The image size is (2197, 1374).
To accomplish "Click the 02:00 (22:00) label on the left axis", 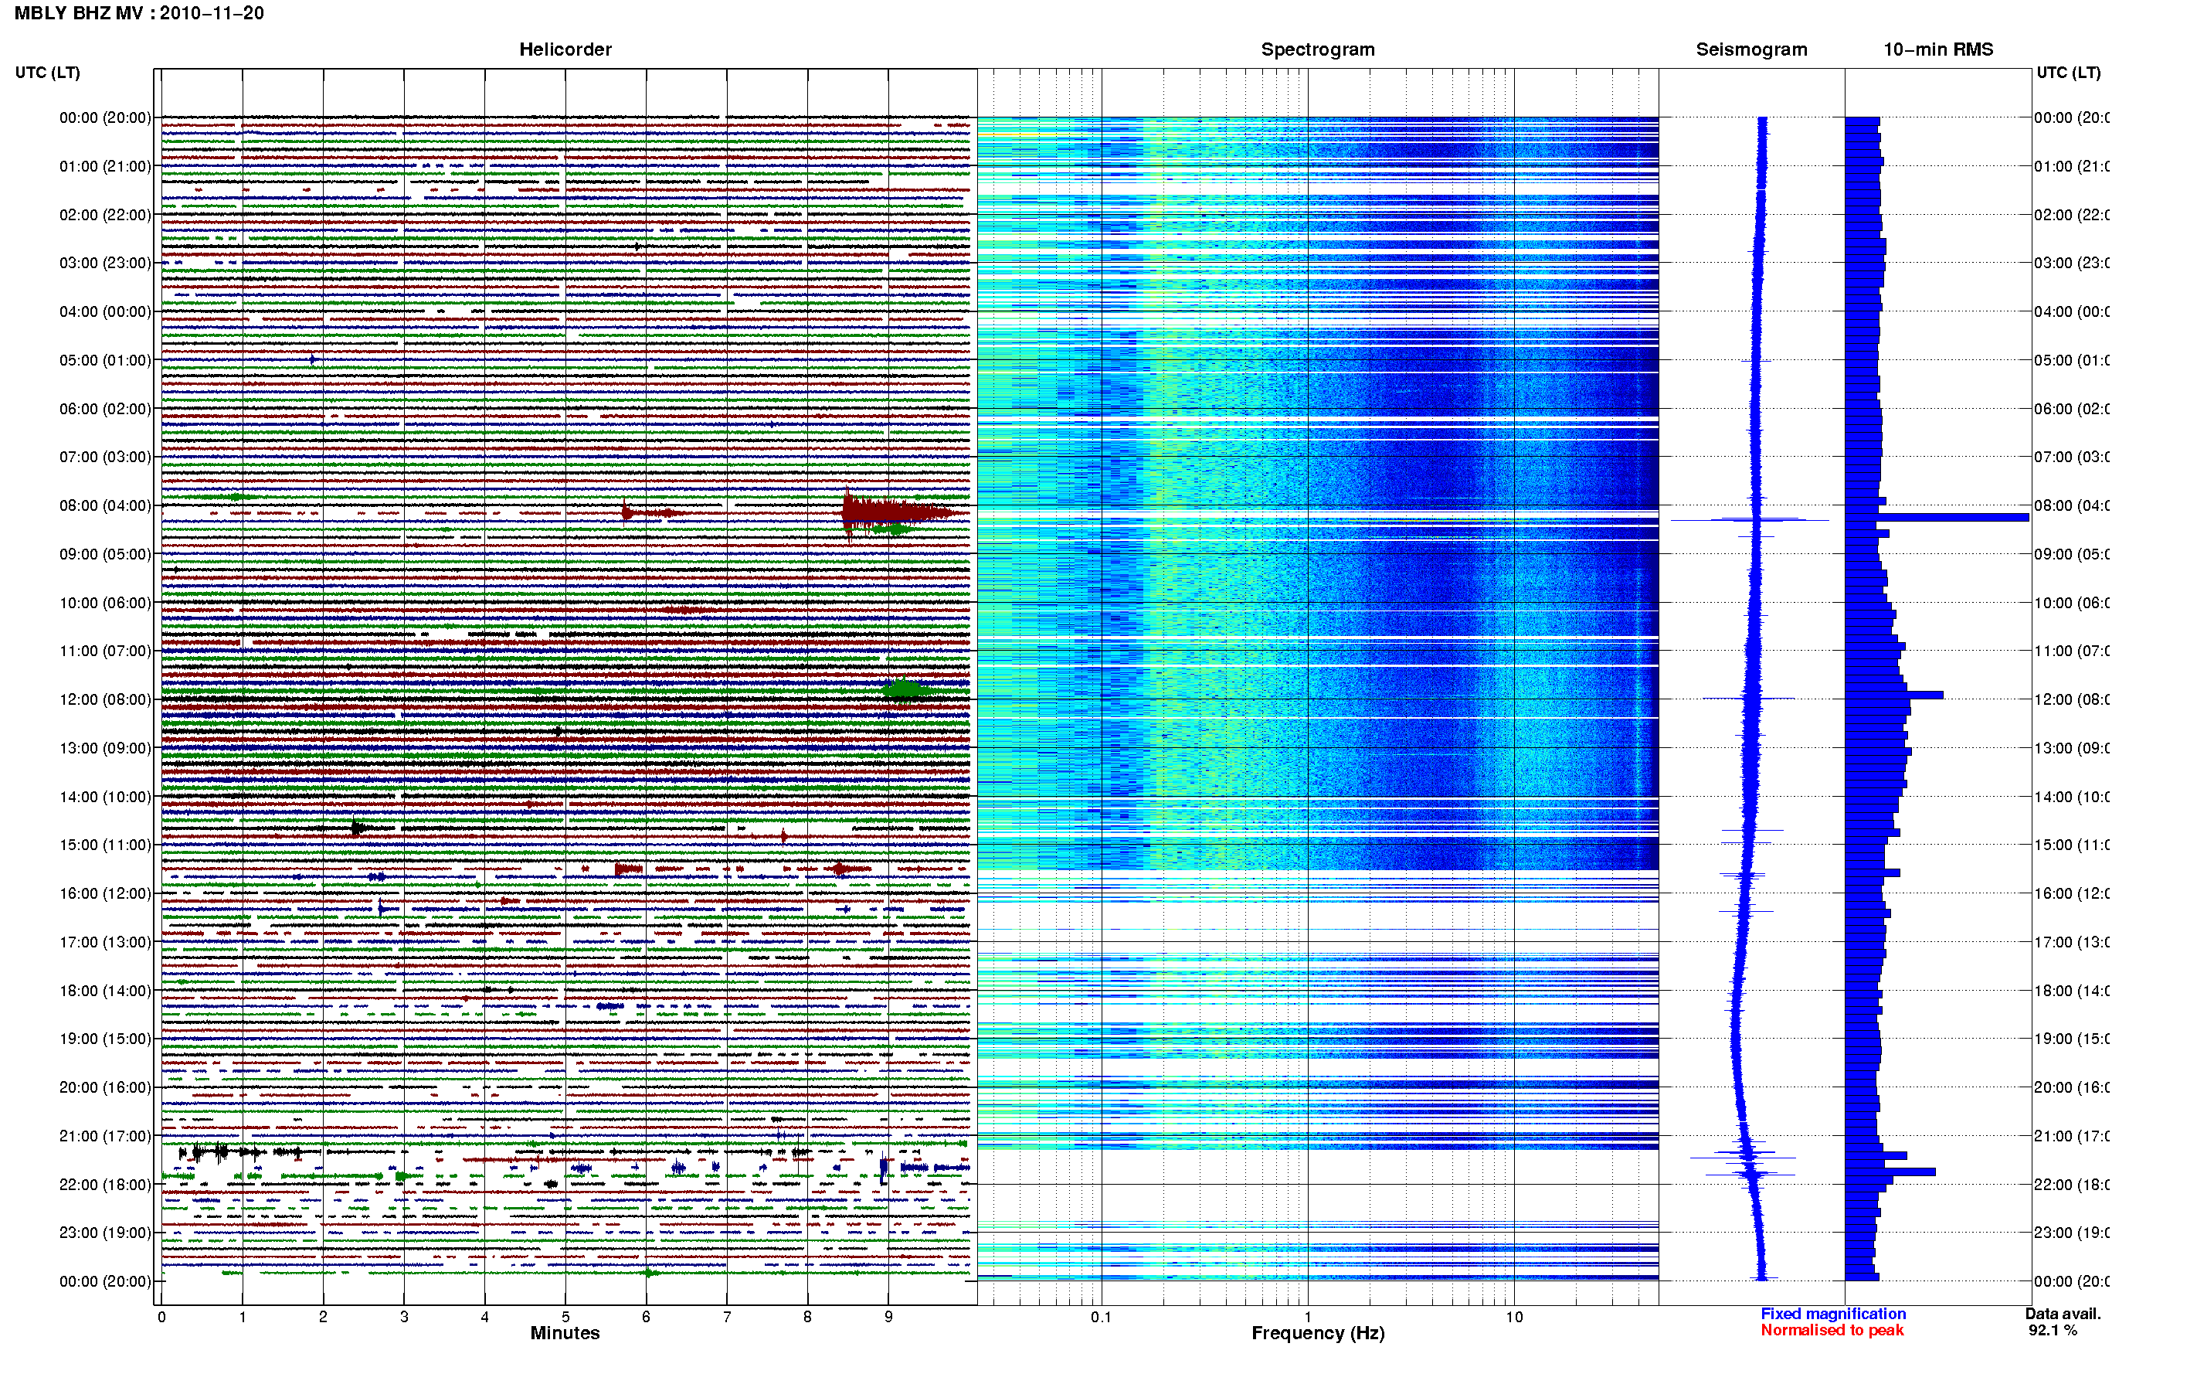I will point(105,215).
